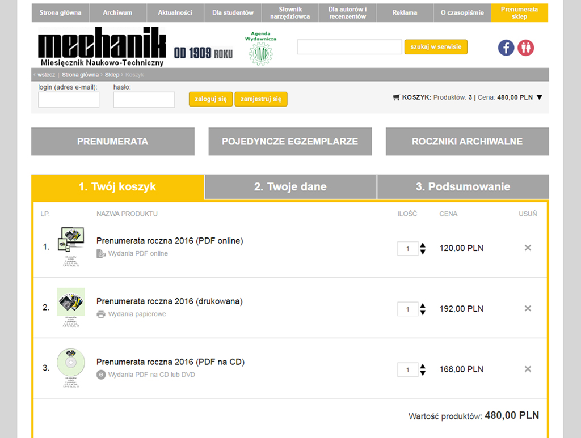
Task: Remove PDF online subscription with X icon
Action: [528, 248]
